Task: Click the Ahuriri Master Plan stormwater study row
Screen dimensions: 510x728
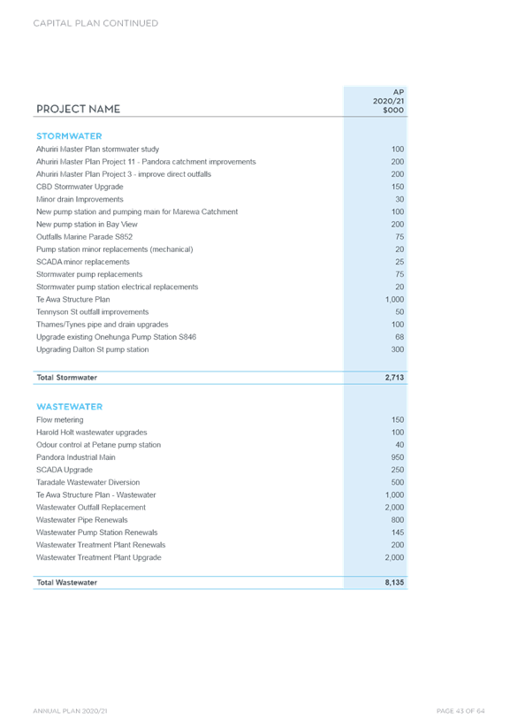Action: click(220, 149)
